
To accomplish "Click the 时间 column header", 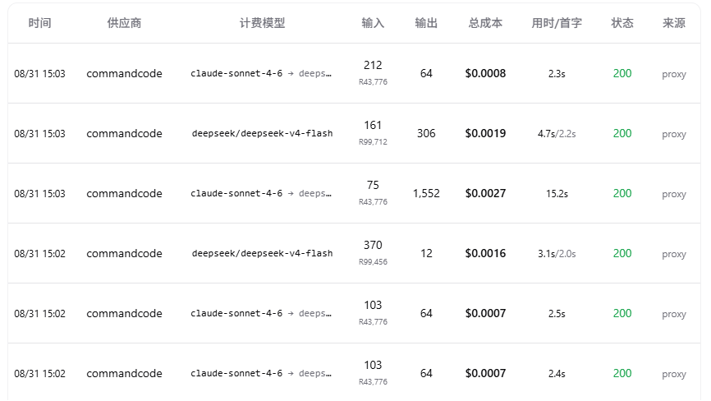I will (39, 23).
